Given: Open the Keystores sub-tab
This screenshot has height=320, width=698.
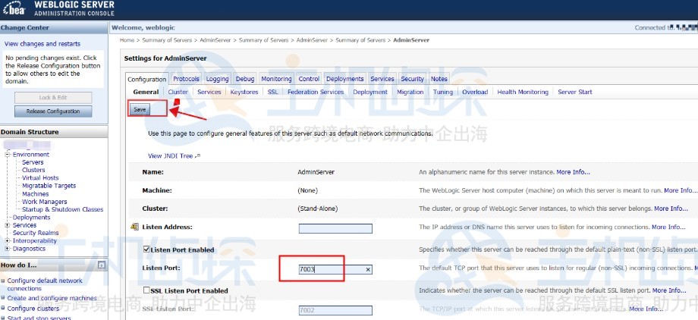Looking at the screenshot, I should [x=244, y=92].
